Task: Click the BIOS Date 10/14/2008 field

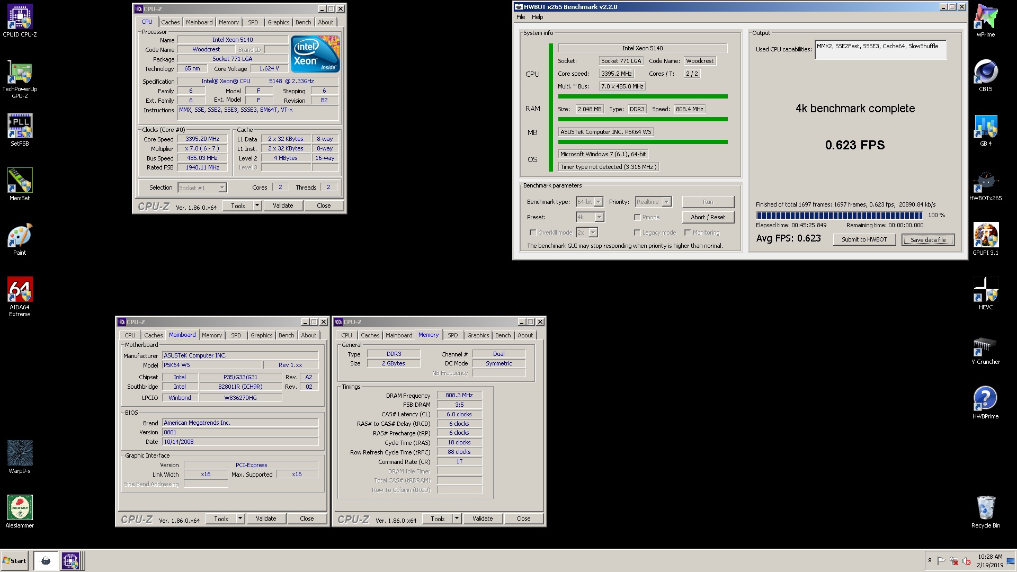Action: click(x=240, y=442)
